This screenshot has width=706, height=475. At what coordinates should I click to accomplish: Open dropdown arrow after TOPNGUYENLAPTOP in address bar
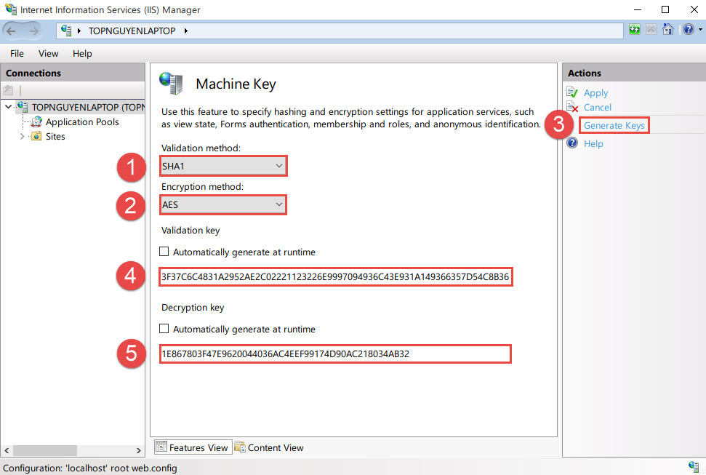pos(185,31)
